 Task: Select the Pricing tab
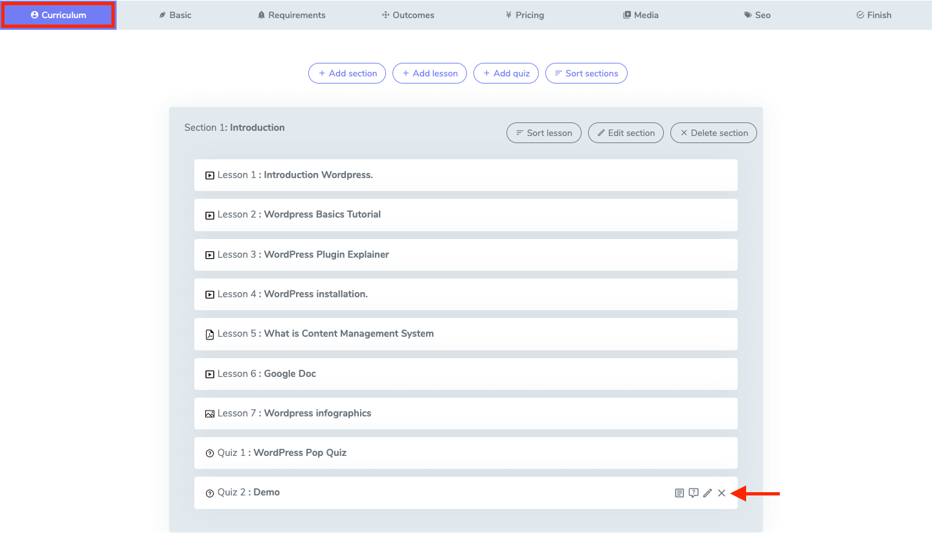[x=525, y=15]
